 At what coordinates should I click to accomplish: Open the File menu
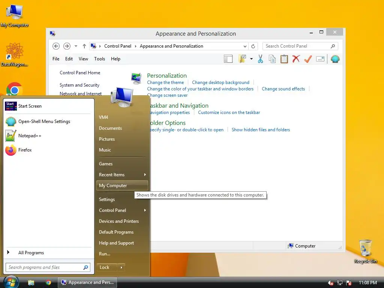(56, 59)
